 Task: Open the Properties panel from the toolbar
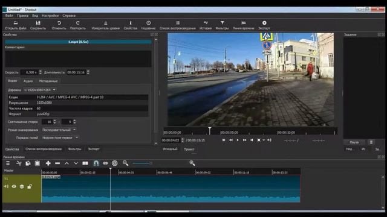pos(131,25)
